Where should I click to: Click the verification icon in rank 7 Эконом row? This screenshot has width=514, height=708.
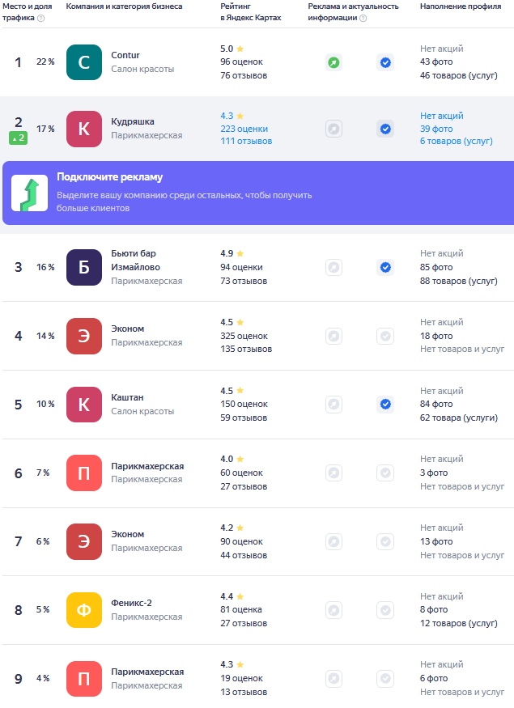385,541
